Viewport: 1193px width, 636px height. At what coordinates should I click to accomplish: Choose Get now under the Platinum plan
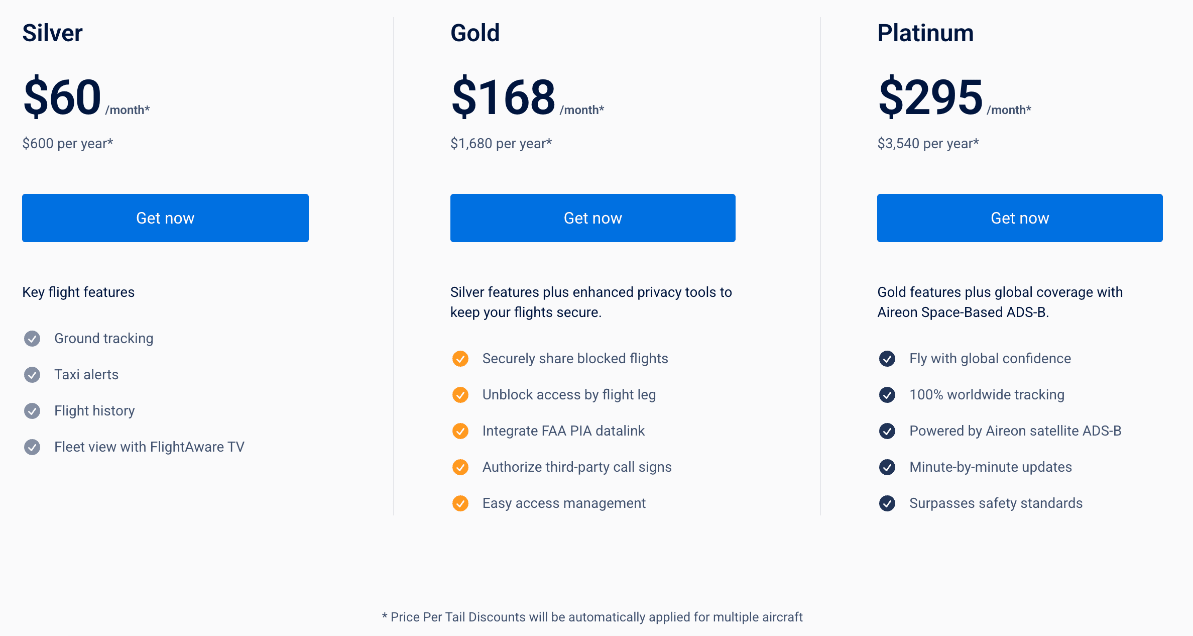pyautogui.click(x=1020, y=218)
